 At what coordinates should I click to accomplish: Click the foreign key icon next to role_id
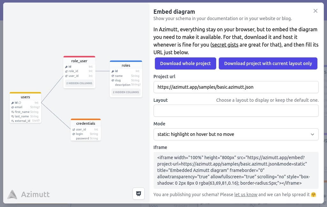(66, 71)
